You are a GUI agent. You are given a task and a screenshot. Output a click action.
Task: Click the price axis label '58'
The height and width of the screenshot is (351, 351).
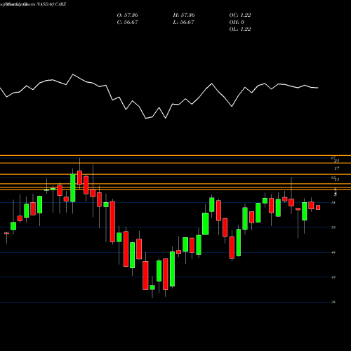tap(333, 203)
